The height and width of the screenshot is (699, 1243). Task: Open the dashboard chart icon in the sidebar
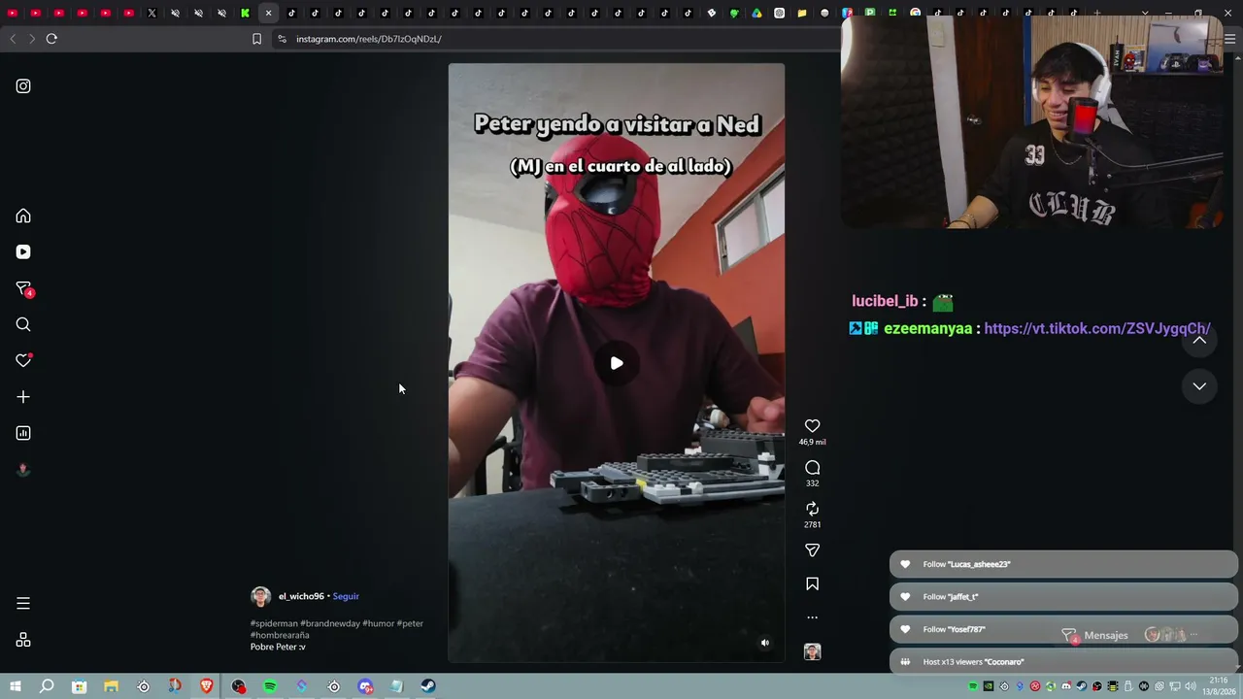point(23,433)
